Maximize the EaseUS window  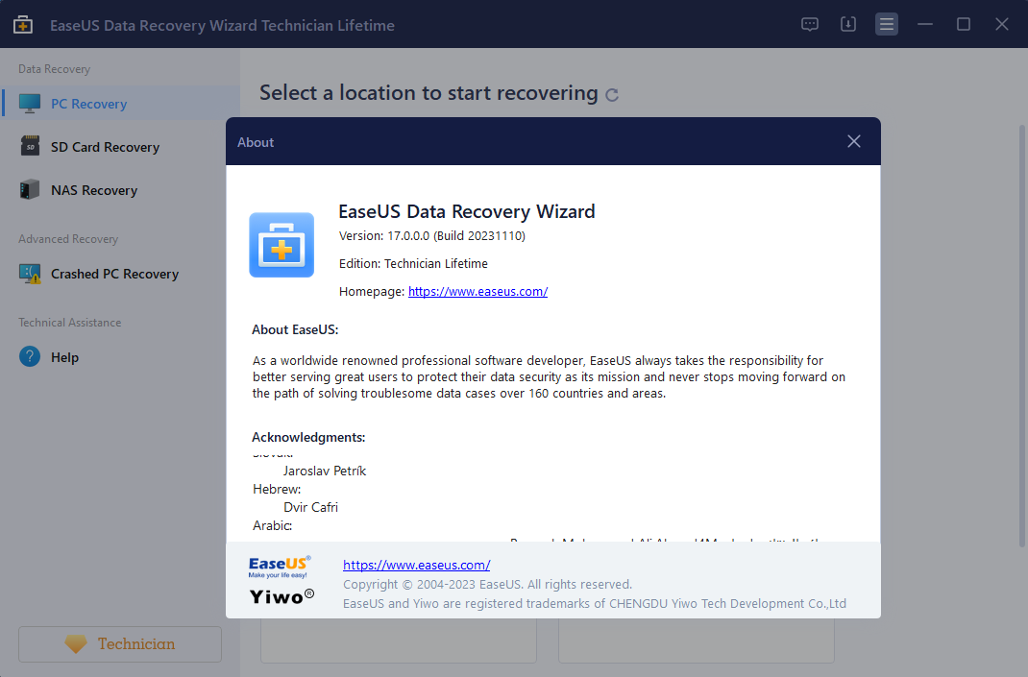tap(963, 24)
